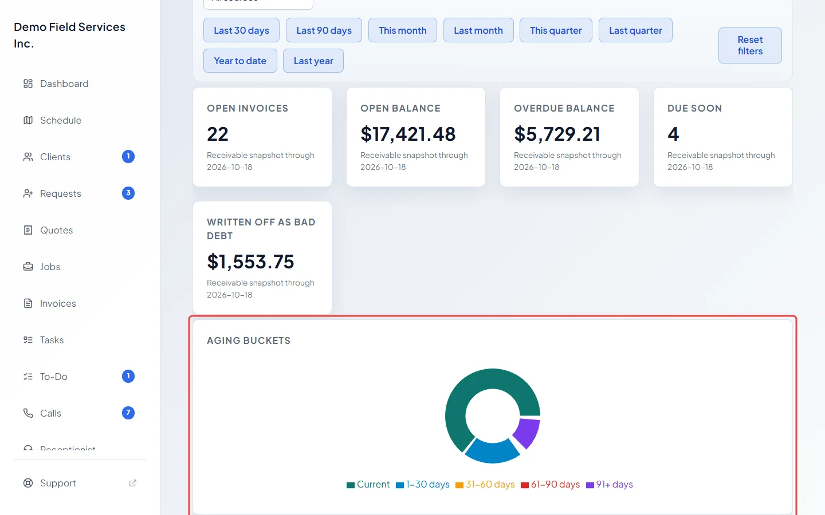Click the Current legend swatch
The height and width of the screenshot is (515, 825).
point(351,485)
